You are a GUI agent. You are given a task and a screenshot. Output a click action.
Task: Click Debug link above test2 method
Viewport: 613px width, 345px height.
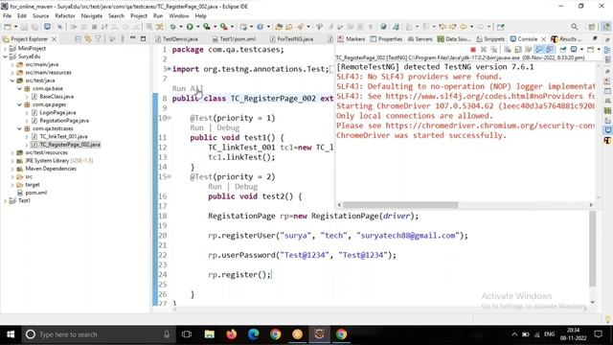tap(246, 186)
